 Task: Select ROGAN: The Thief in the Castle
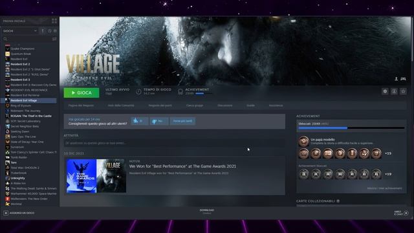[31, 116]
